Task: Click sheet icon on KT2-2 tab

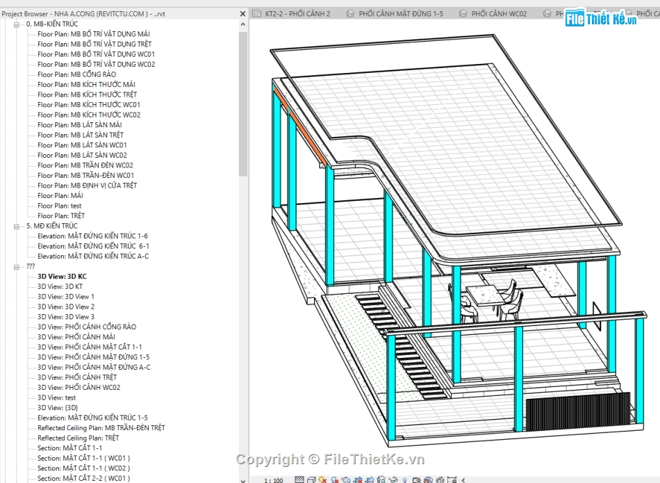Action: coord(257,13)
